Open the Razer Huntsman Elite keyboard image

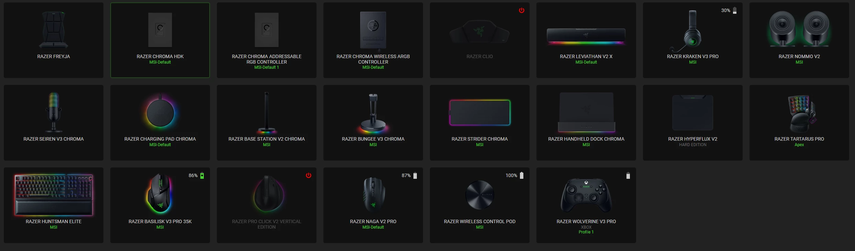click(x=54, y=195)
